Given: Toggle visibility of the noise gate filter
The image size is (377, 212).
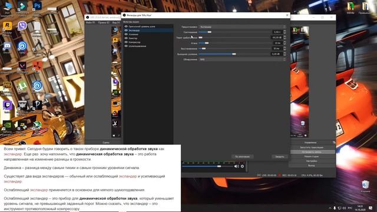Looking at the screenshot, I should [126, 26].
